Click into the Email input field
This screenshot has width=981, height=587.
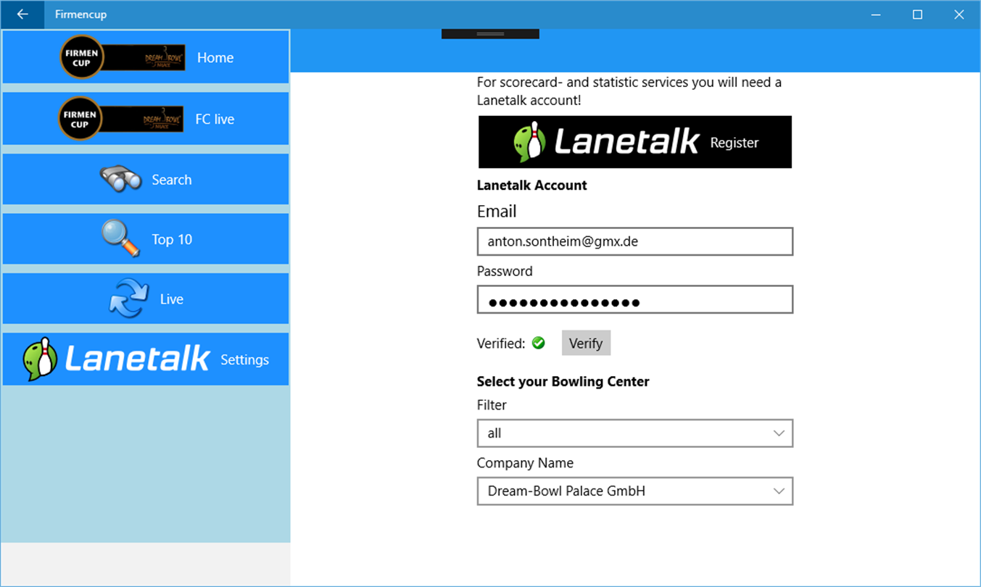click(635, 241)
